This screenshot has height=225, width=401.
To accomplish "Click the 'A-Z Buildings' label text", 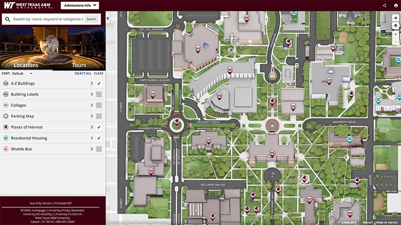I will coord(23,83).
